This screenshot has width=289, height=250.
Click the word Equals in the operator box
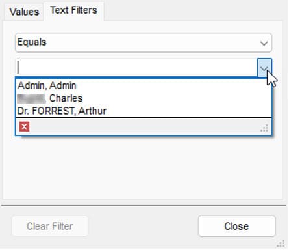click(x=32, y=42)
